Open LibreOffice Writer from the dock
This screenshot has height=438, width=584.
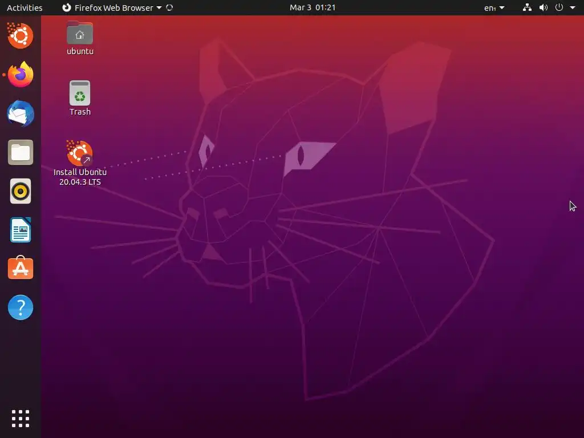point(21,230)
